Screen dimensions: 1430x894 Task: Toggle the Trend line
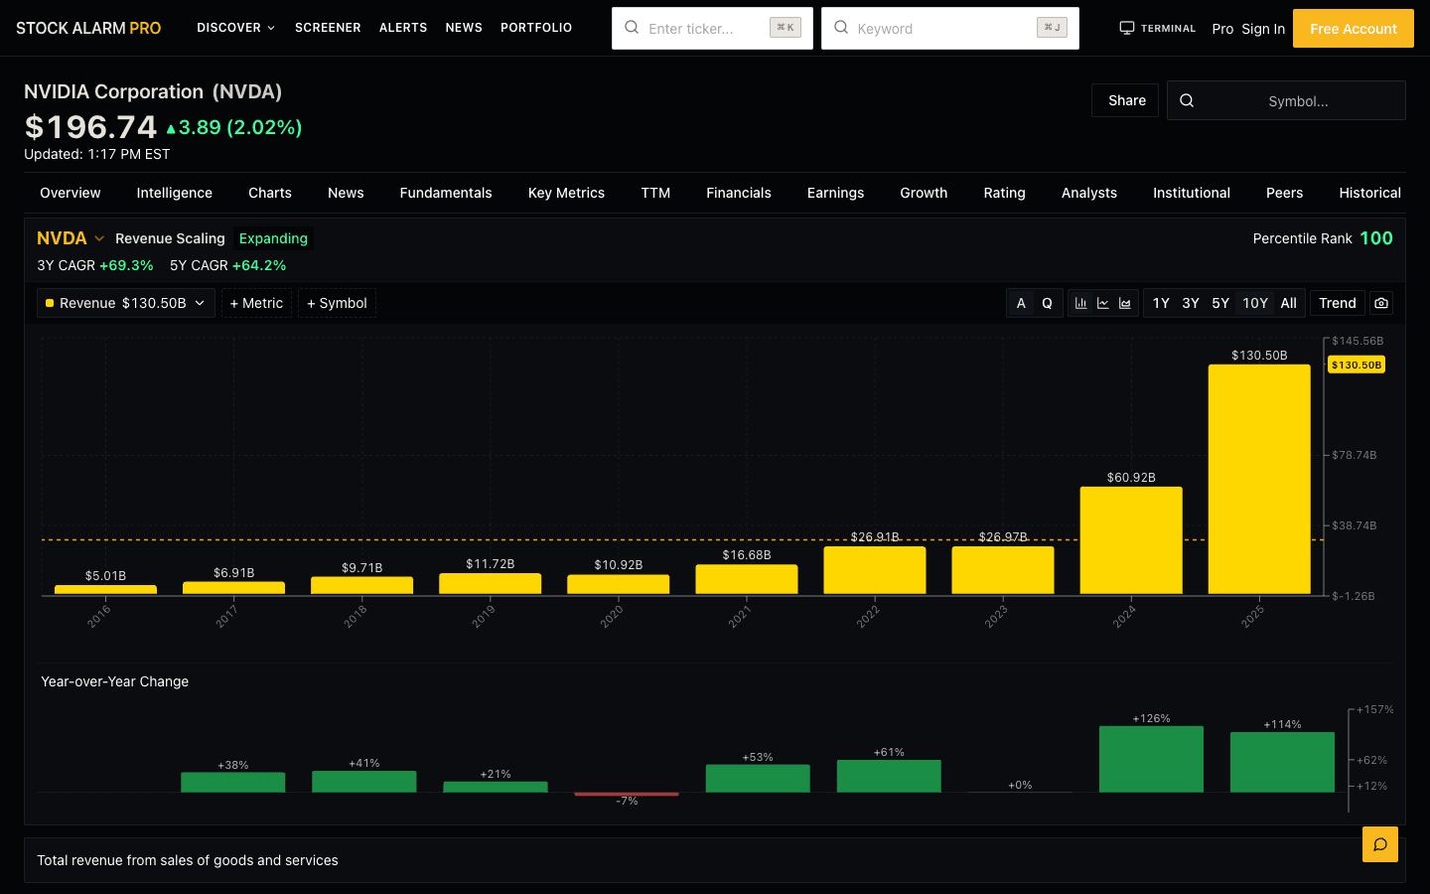[1338, 303]
